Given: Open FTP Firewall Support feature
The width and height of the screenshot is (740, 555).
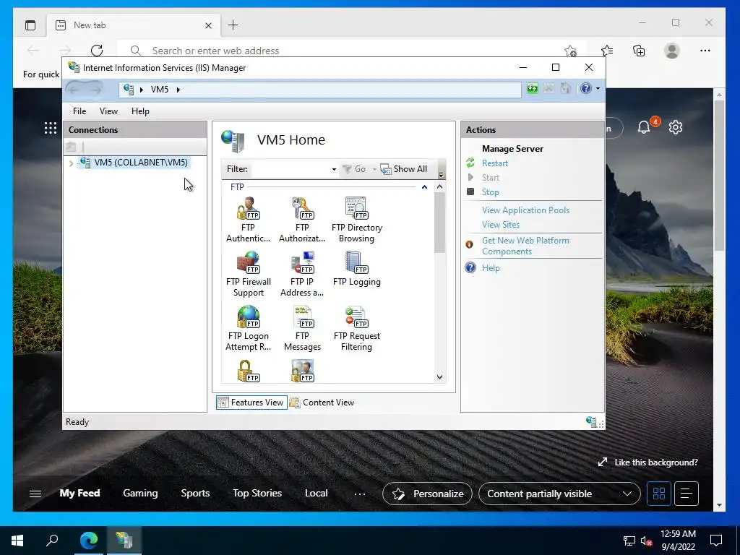Looking at the screenshot, I should 249,274.
